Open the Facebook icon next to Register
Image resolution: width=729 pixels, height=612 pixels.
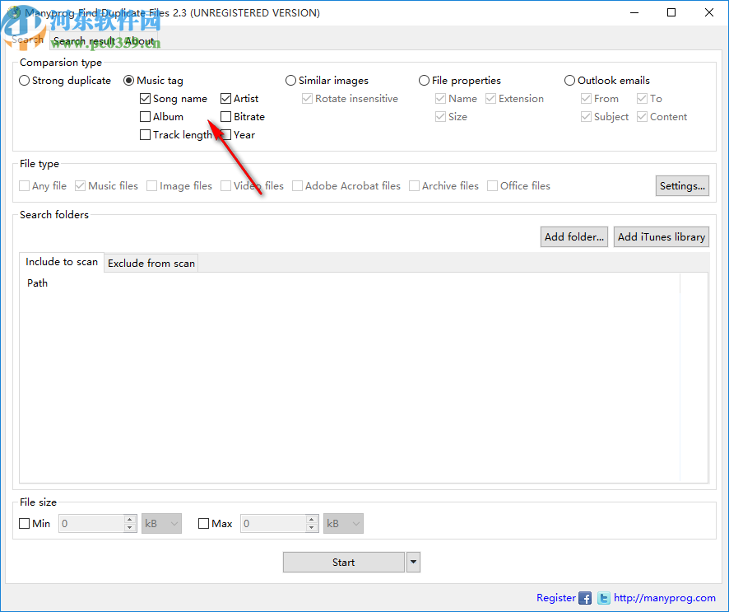tap(585, 598)
